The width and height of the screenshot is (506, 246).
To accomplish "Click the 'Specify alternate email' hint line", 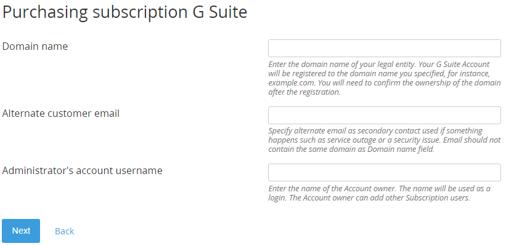I will (375, 131).
